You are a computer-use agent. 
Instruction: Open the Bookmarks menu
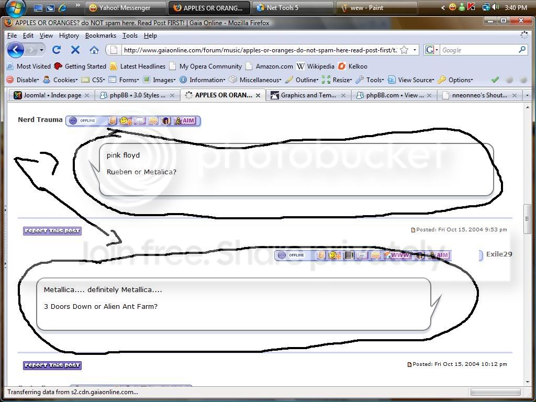[x=100, y=36]
